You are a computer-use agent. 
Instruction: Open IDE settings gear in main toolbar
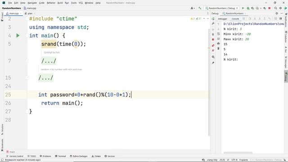coord(280,8)
